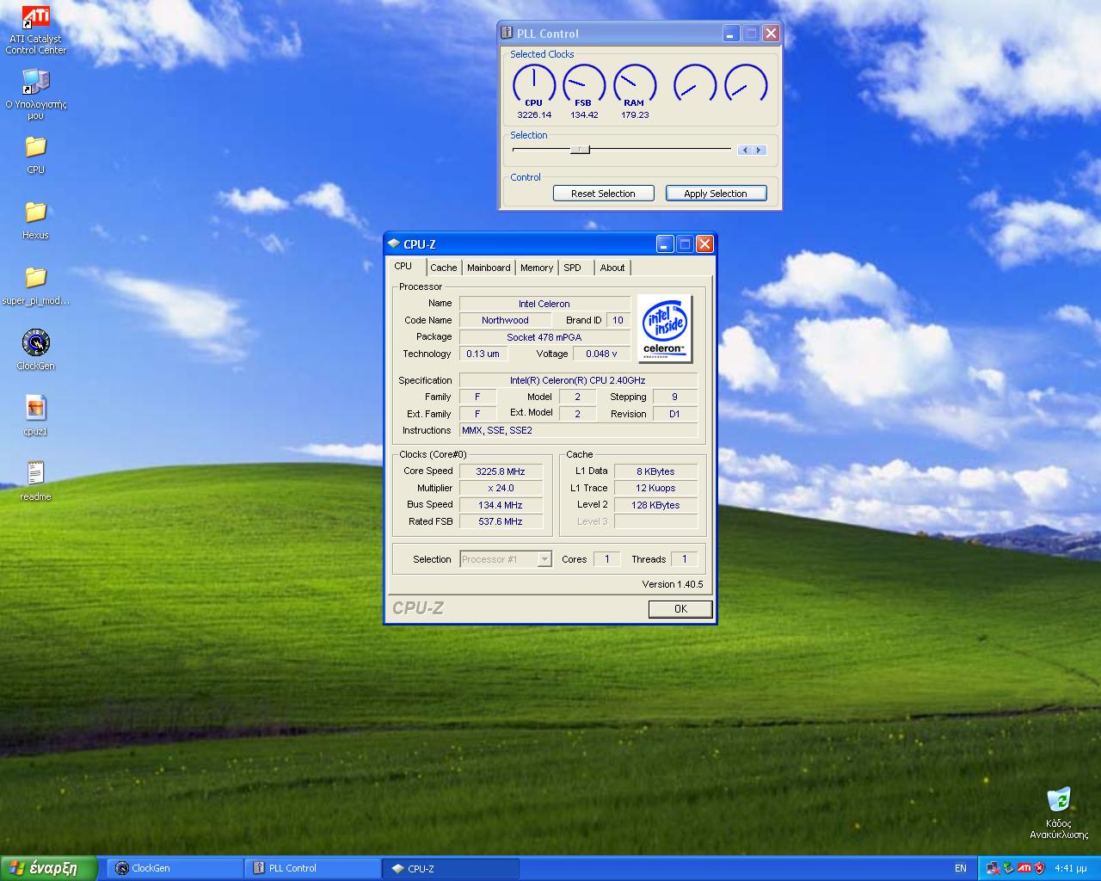The width and height of the screenshot is (1101, 881).
Task: Click the Voltage value 0.048 v
Action: [x=601, y=354]
